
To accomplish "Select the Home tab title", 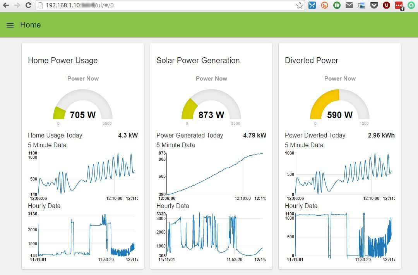I will [30, 25].
